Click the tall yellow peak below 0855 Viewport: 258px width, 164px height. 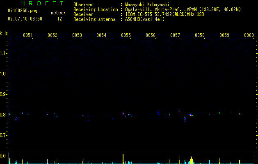tap(123, 159)
